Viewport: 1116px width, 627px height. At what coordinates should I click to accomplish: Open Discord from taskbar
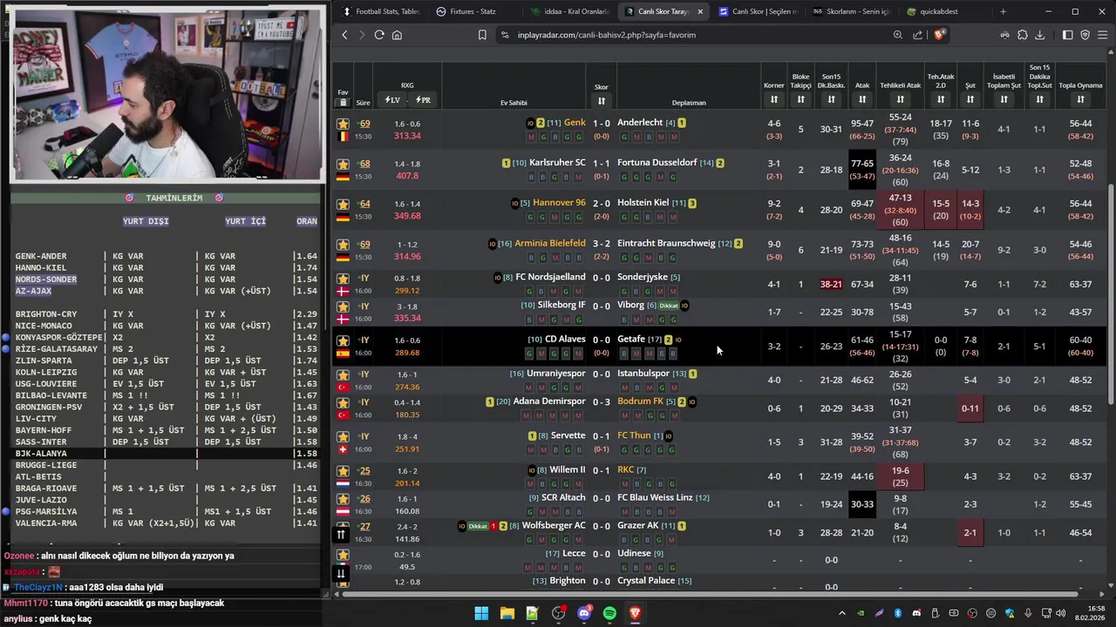[584, 613]
